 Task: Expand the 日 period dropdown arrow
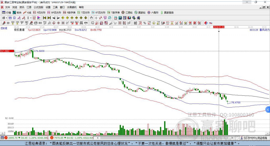[6, 18]
